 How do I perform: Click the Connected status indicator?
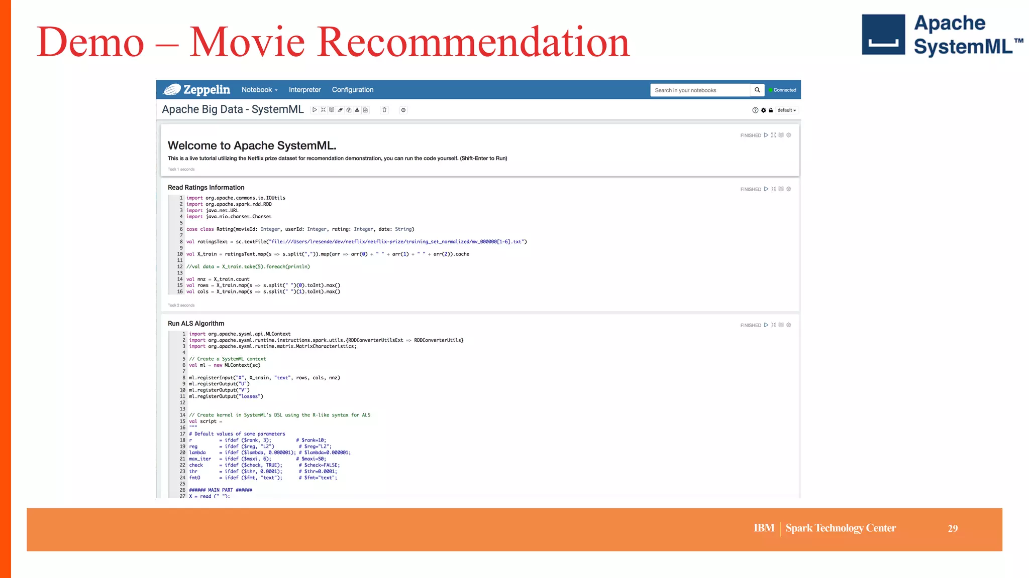[x=782, y=90]
